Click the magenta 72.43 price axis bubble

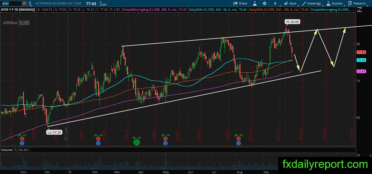(x=361, y=71)
